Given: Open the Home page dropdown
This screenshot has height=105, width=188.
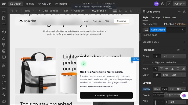Looking at the screenshot, I should tap(108, 4).
